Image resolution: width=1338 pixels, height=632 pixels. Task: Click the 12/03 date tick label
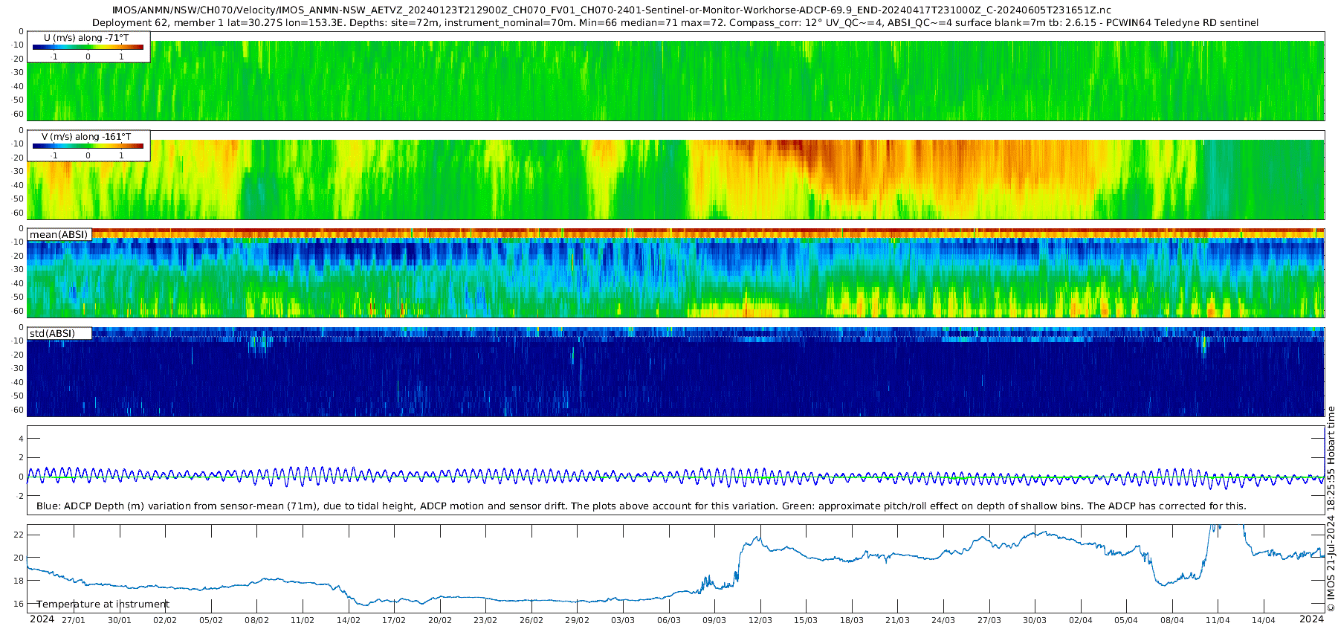tap(760, 620)
